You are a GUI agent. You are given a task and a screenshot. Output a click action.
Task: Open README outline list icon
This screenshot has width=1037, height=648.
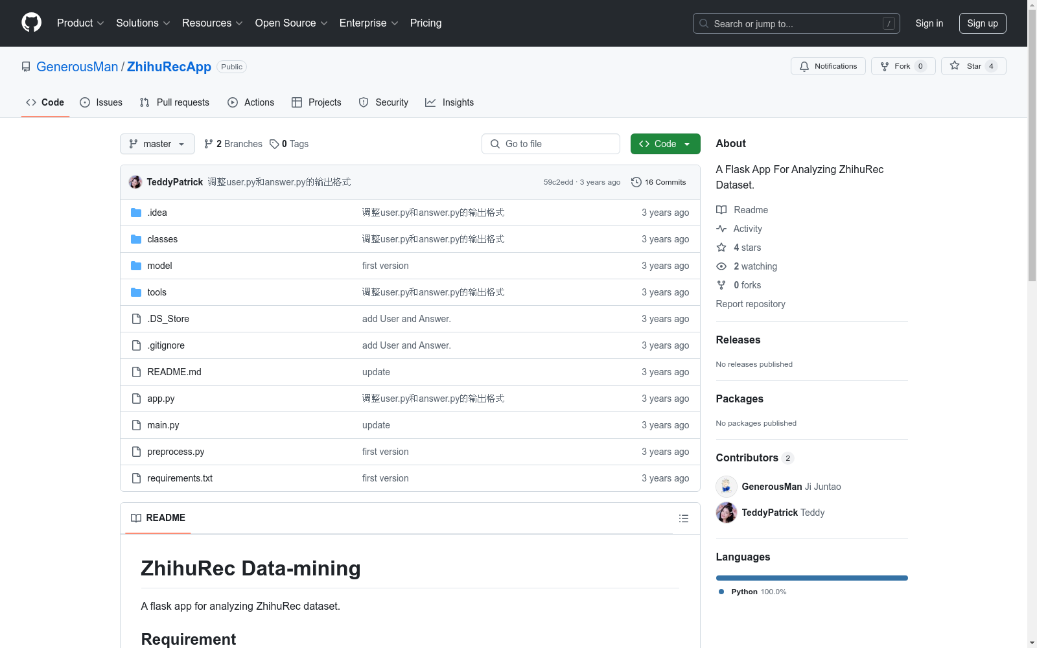pos(683,518)
